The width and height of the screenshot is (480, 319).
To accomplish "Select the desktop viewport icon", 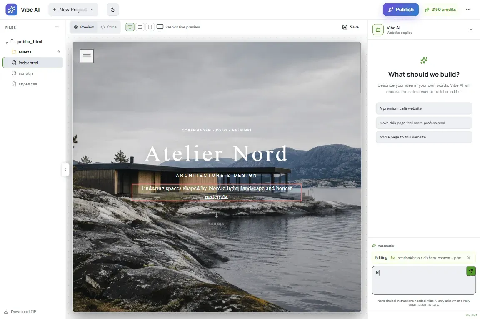I will [130, 27].
